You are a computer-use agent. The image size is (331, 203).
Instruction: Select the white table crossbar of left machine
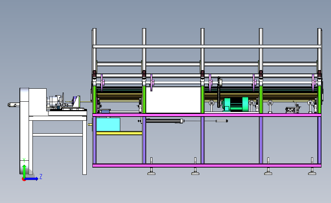click(58, 135)
